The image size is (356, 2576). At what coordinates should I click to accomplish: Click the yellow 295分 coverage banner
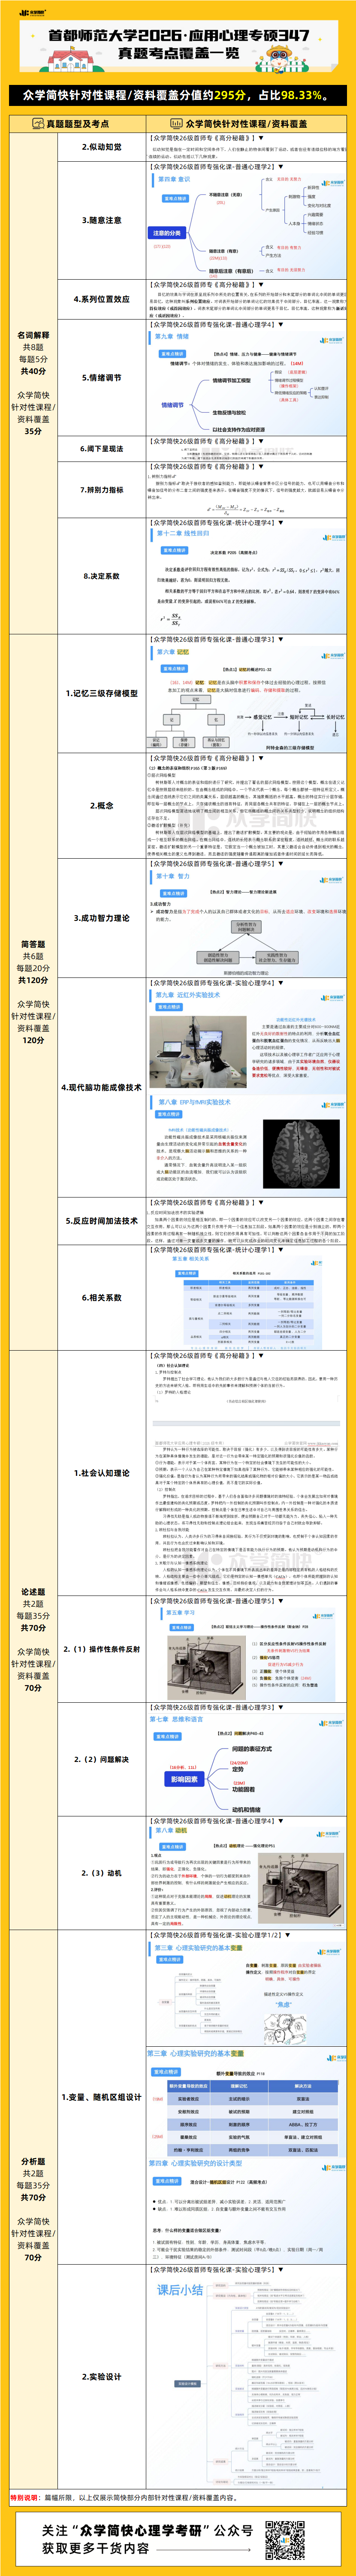(x=178, y=95)
